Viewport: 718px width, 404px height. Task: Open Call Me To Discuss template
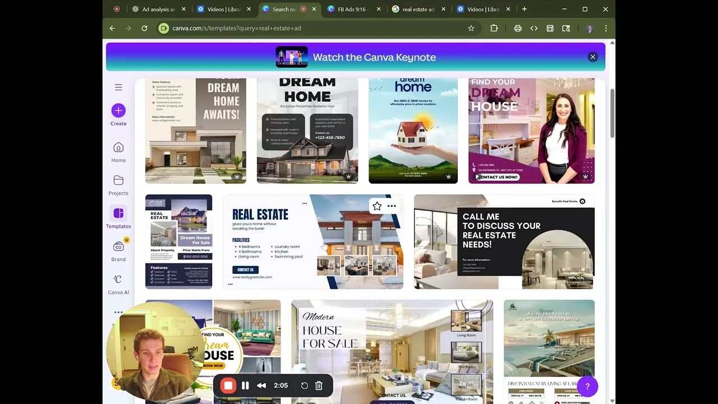pyautogui.click(x=504, y=242)
